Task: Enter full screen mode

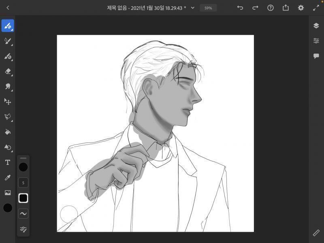Action: tap(316, 8)
